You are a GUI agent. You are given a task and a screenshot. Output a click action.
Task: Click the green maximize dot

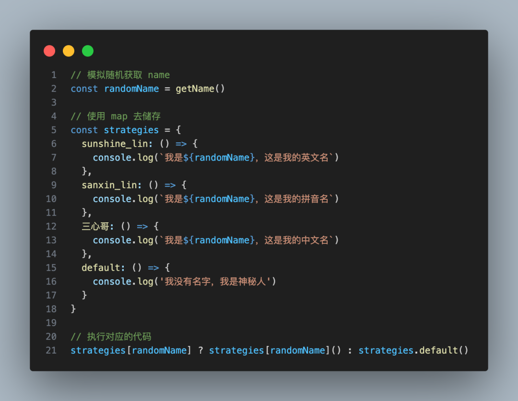[x=88, y=51]
